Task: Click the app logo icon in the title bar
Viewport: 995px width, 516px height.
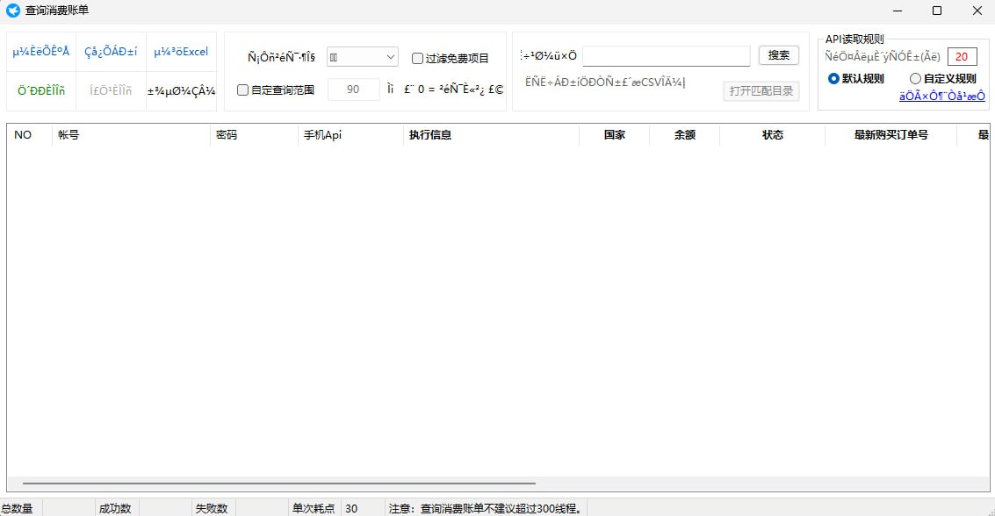Action: [12, 11]
